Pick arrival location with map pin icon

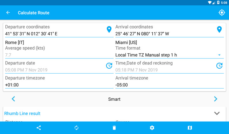point(219,30)
